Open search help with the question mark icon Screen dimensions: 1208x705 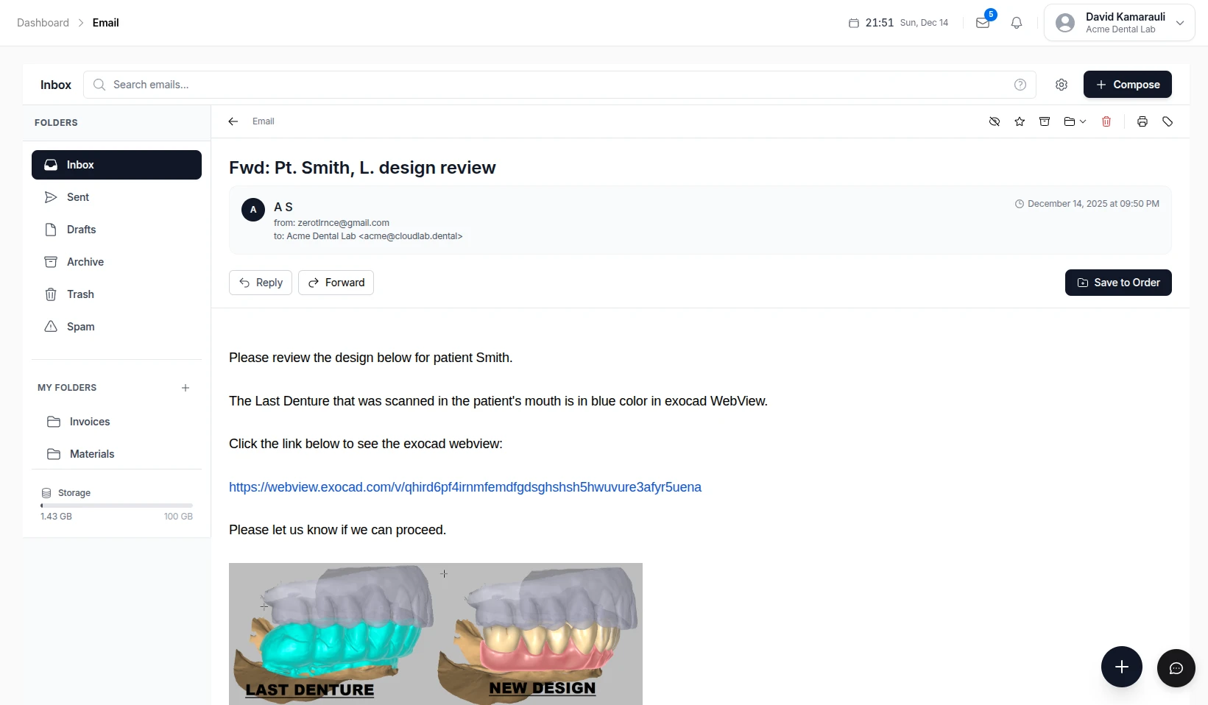[1020, 85]
